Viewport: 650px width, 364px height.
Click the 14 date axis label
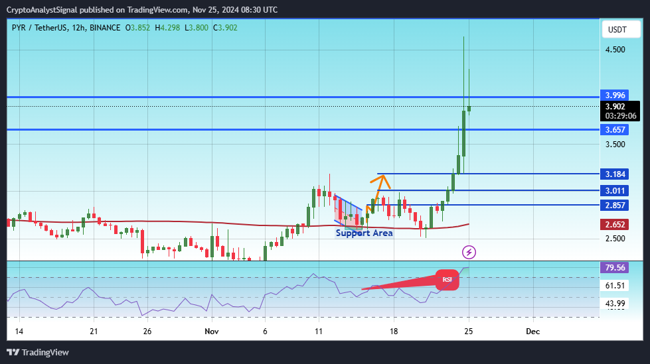(x=19, y=332)
